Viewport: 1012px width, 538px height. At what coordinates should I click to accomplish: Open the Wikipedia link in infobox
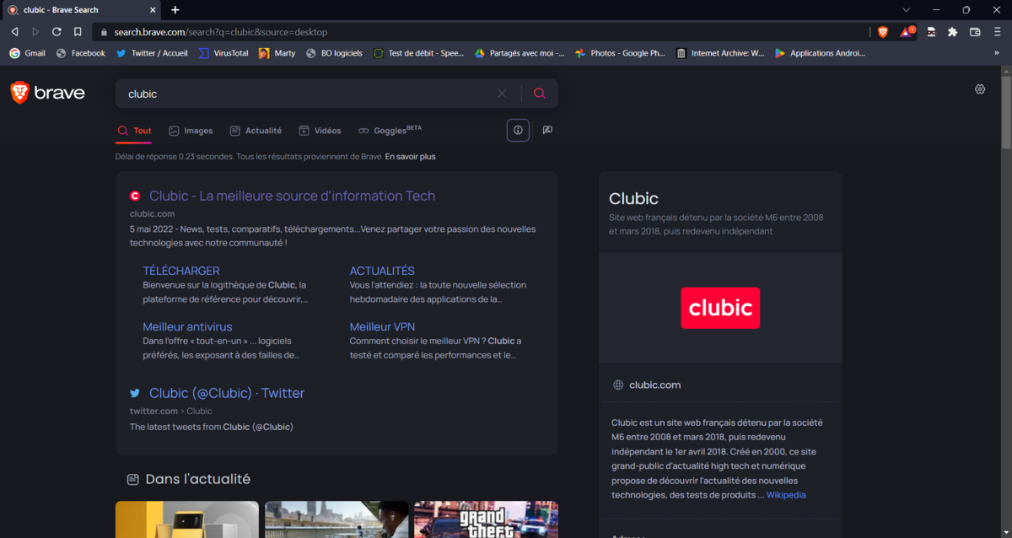(786, 495)
